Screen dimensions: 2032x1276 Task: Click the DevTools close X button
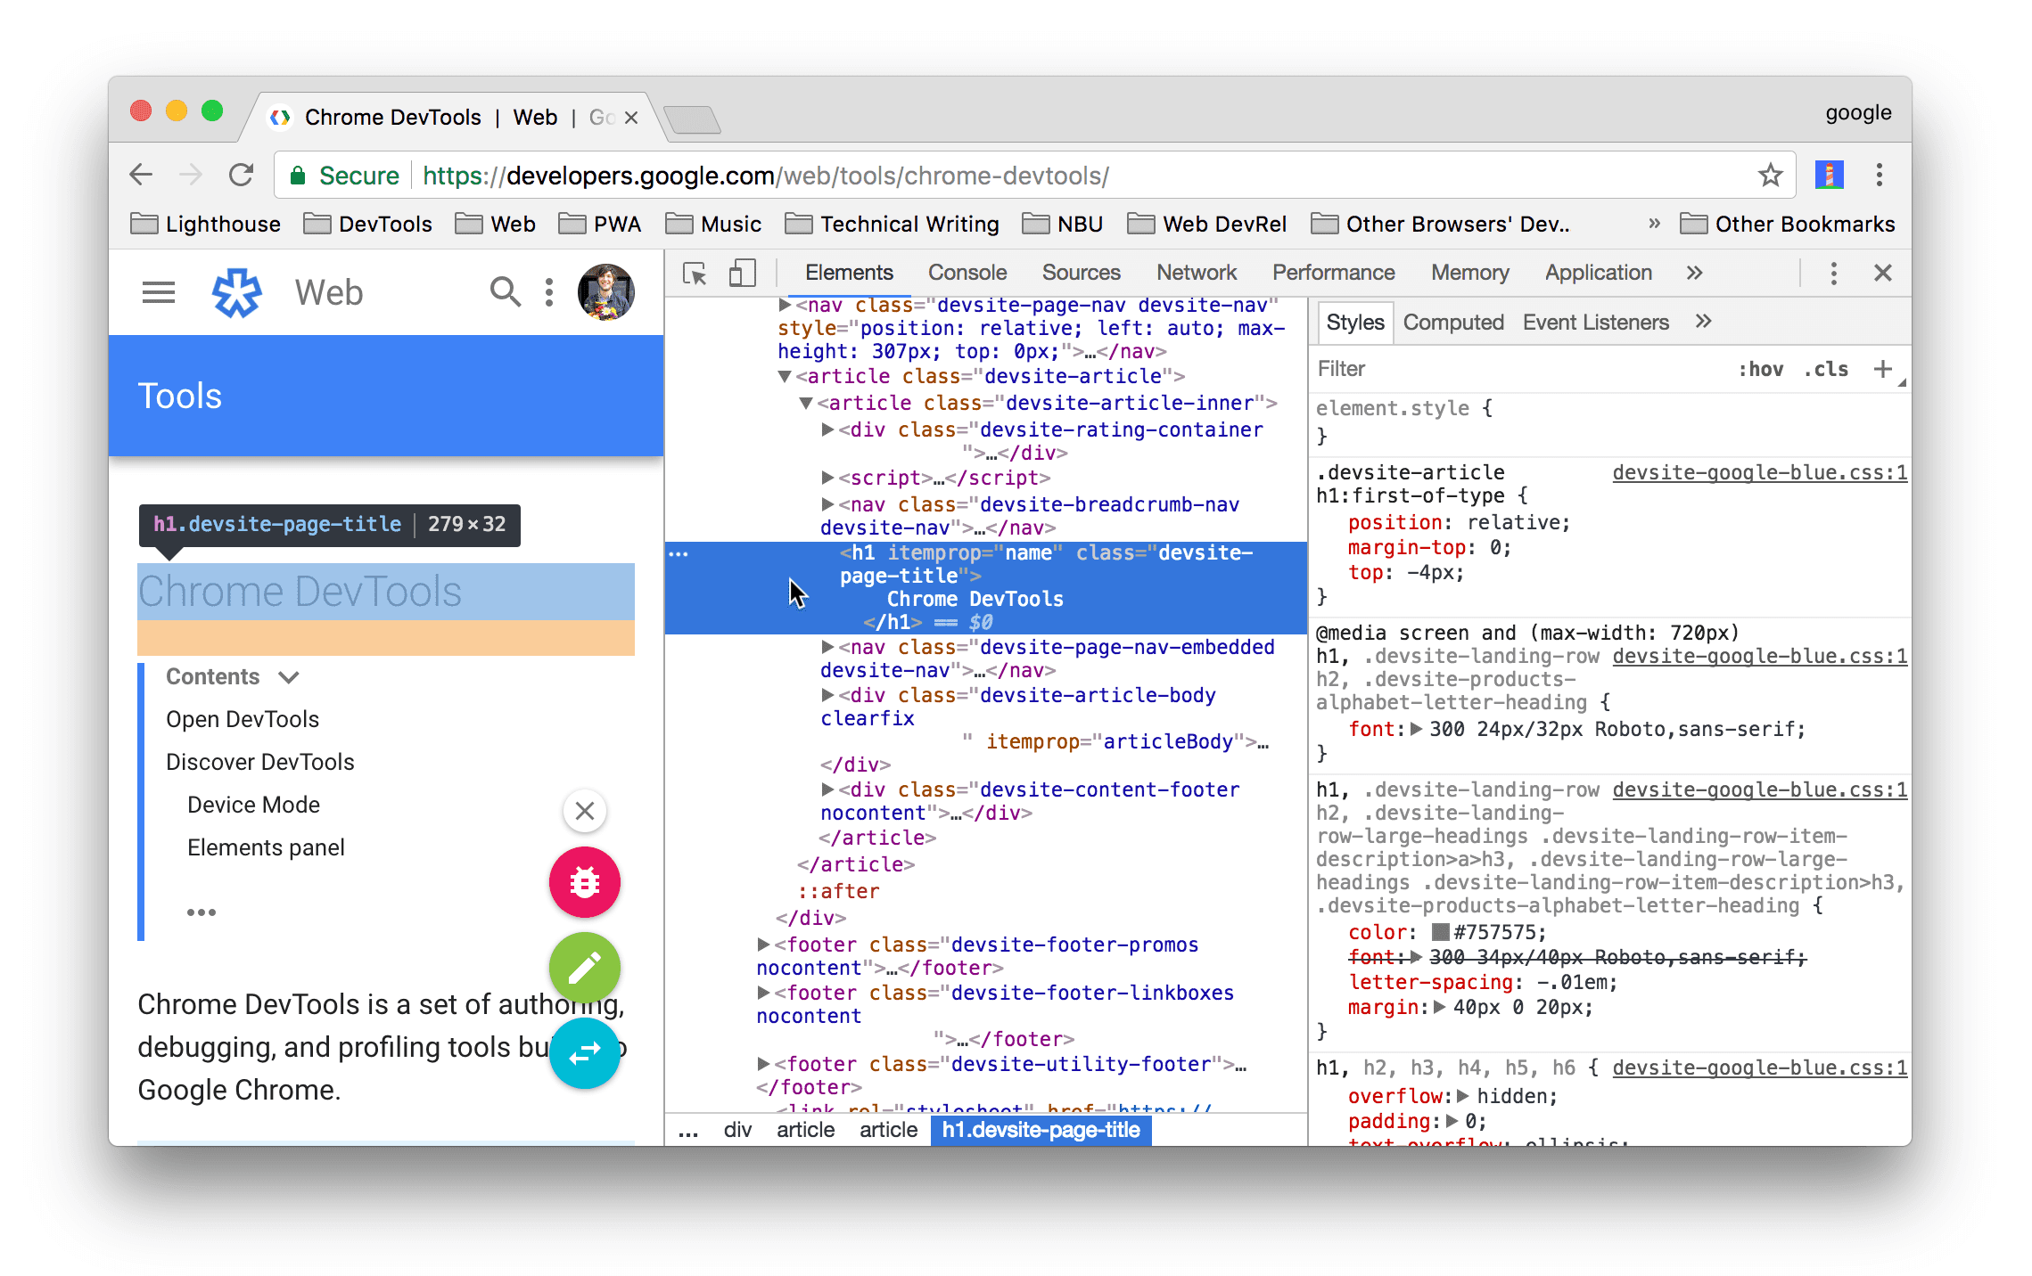(1883, 274)
